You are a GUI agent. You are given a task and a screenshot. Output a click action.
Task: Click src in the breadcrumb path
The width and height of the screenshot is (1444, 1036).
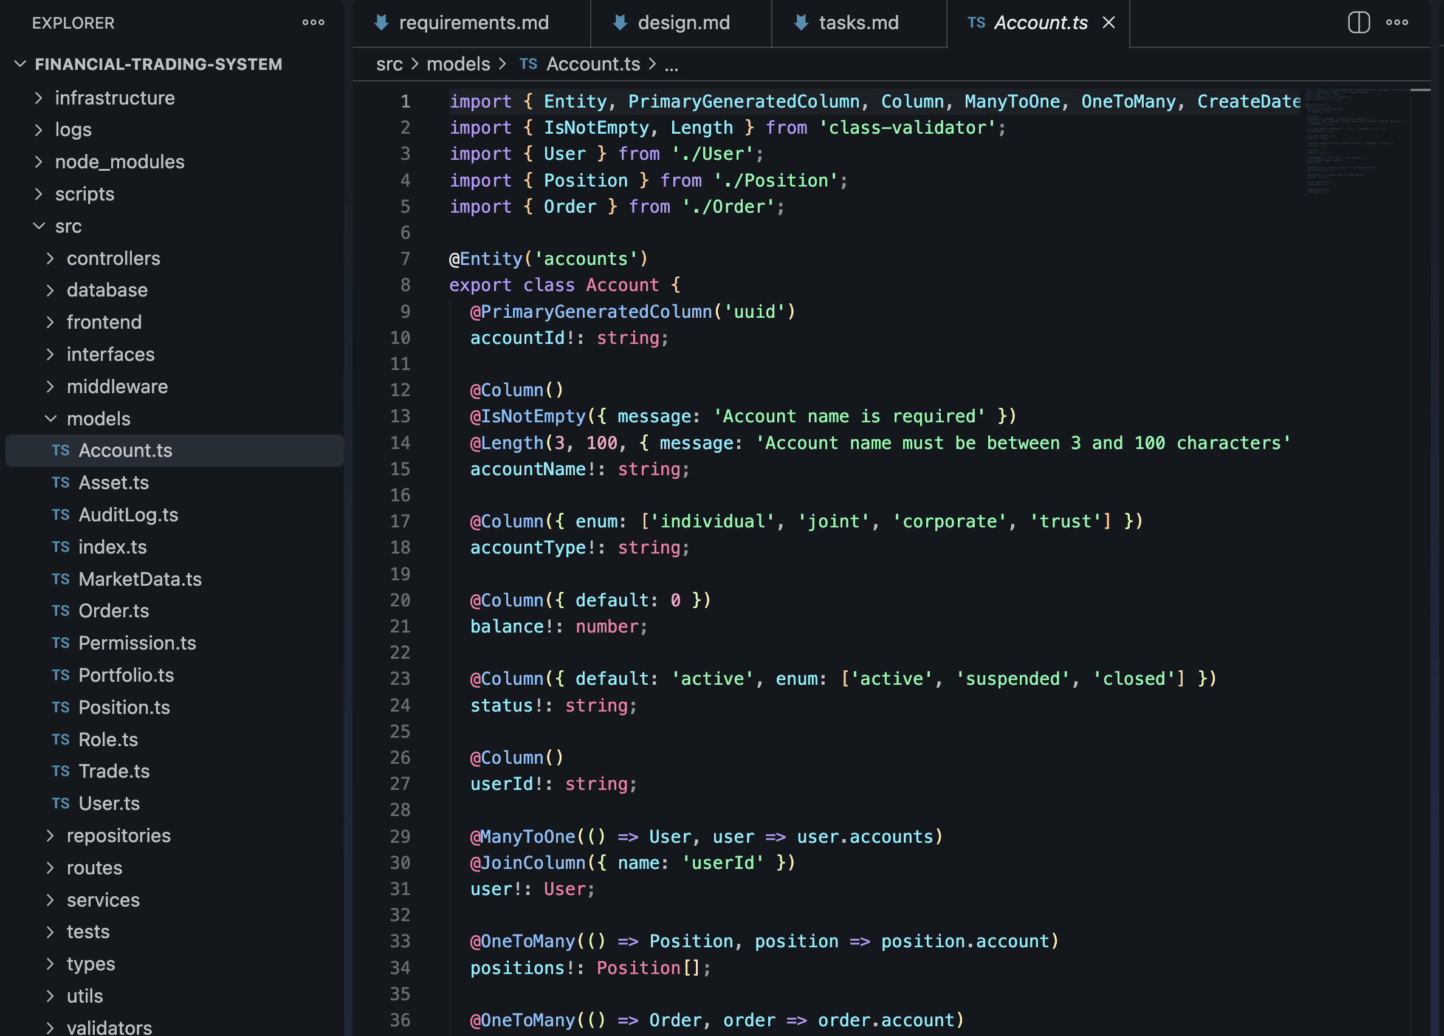pyautogui.click(x=390, y=64)
